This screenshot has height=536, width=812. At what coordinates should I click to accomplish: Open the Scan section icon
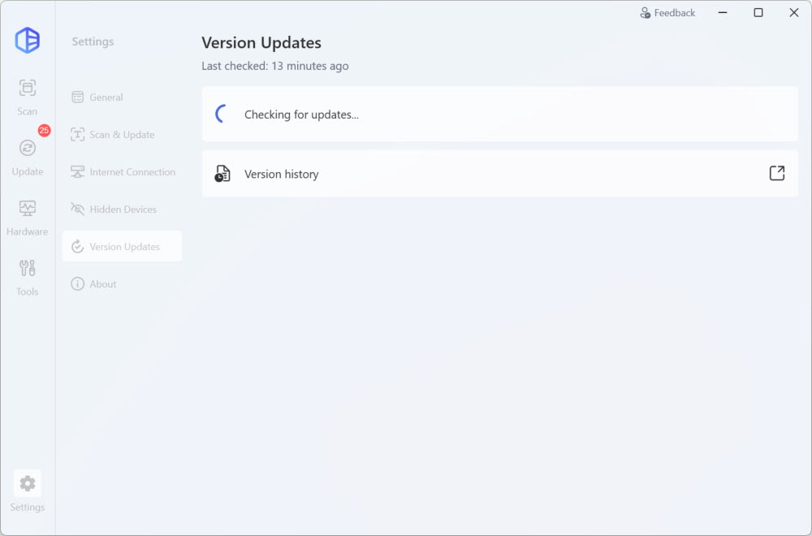click(x=28, y=89)
